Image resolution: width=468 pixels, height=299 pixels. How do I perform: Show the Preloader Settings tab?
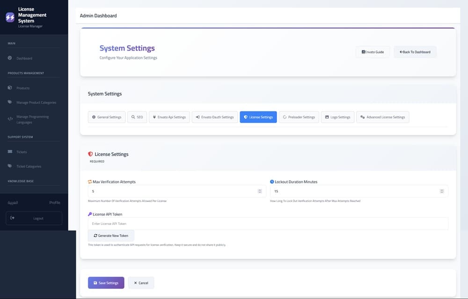[x=299, y=117]
